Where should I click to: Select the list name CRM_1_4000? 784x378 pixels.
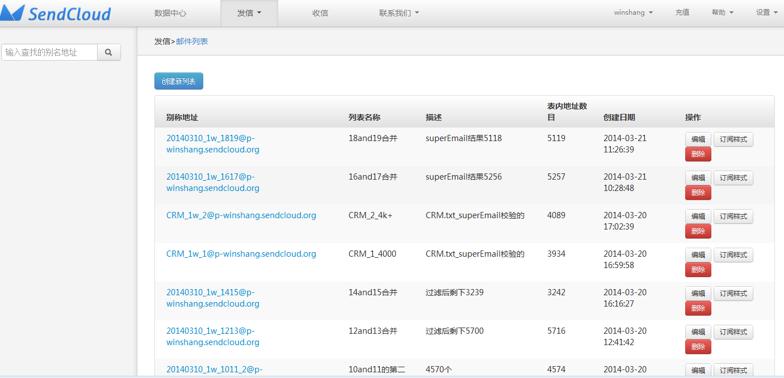[372, 254]
